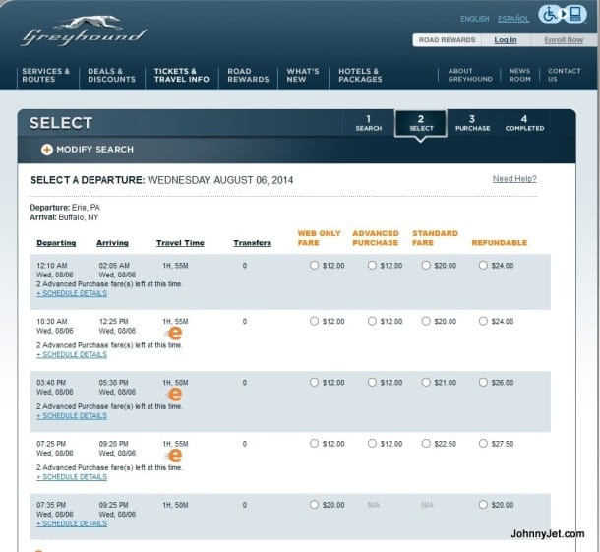Switch language to English
600x552 pixels.
tap(474, 19)
